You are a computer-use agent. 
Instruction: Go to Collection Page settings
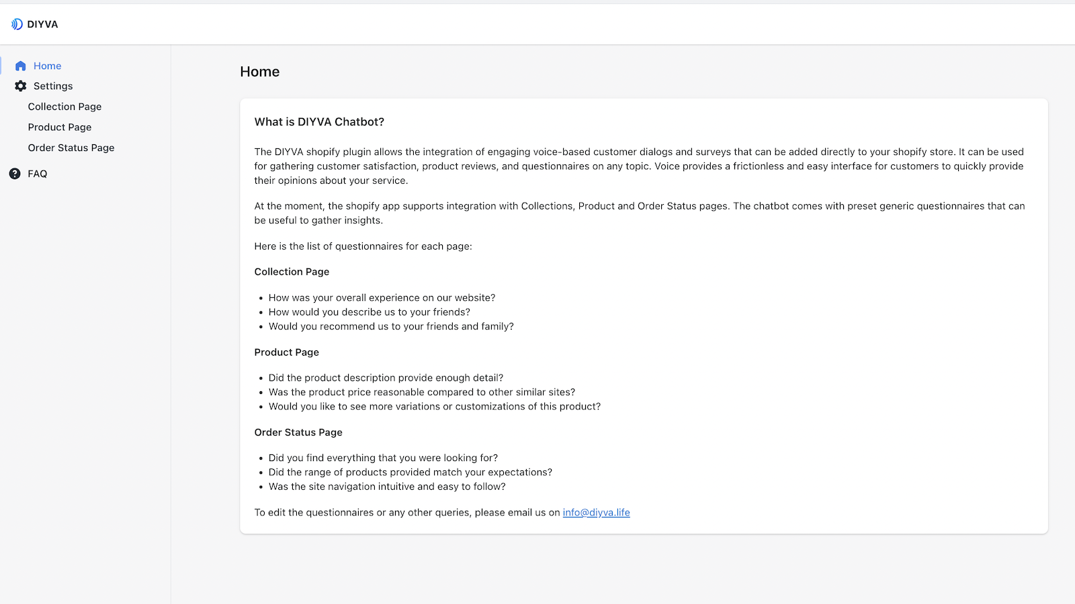(64, 107)
